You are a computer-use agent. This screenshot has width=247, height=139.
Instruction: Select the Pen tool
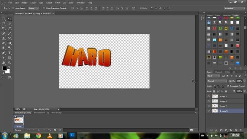click(x=3, y=53)
